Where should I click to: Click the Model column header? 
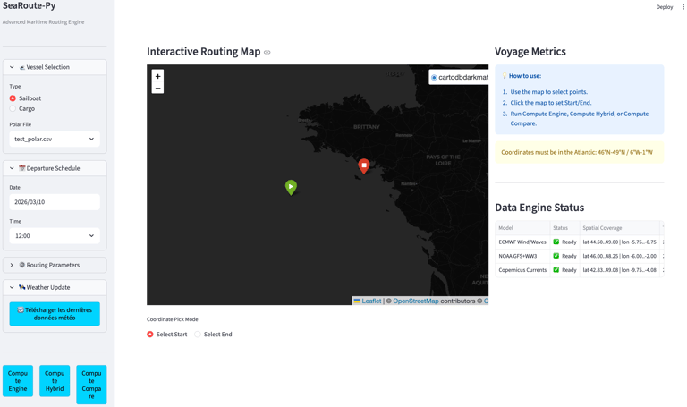click(522, 228)
